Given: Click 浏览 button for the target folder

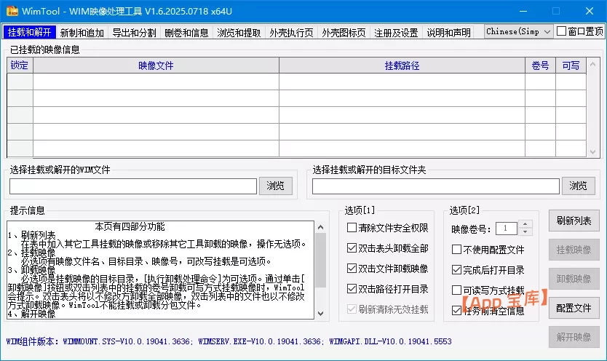Looking at the screenshot, I should 579,186.
